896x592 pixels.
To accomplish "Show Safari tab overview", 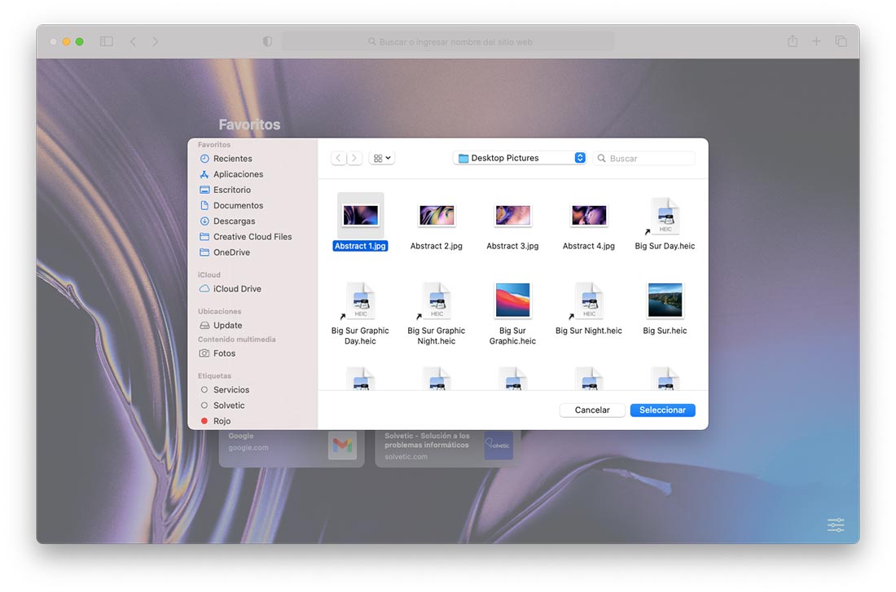I will 841,42.
